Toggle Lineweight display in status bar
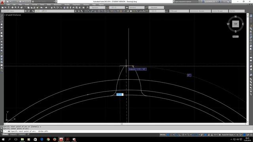 coord(202,135)
